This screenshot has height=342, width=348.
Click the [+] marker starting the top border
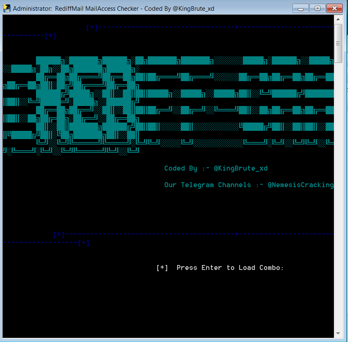tap(92, 28)
